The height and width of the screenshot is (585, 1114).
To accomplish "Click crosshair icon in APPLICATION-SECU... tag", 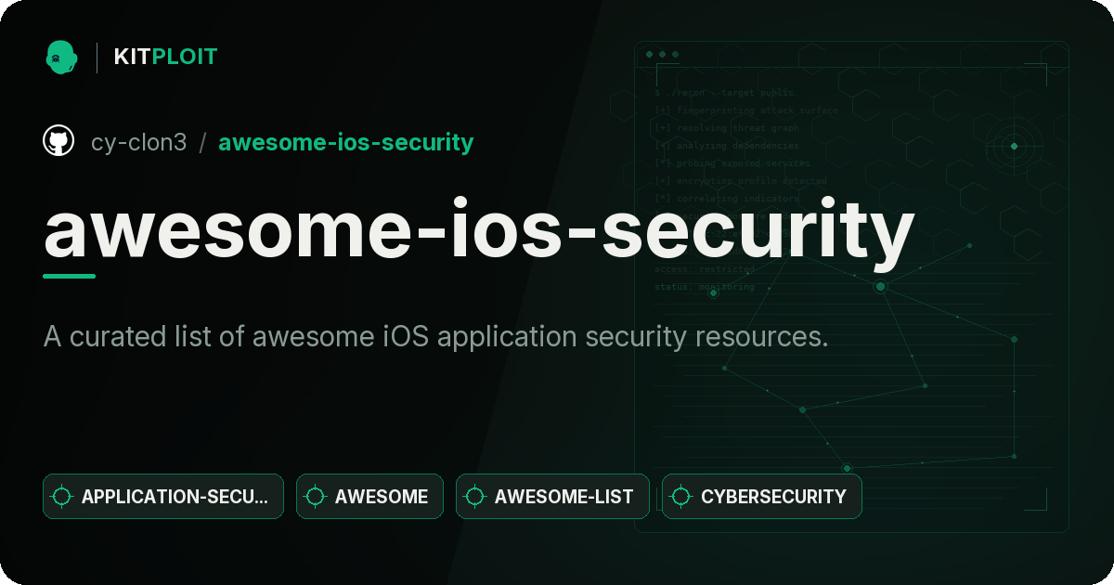I will click(62, 497).
